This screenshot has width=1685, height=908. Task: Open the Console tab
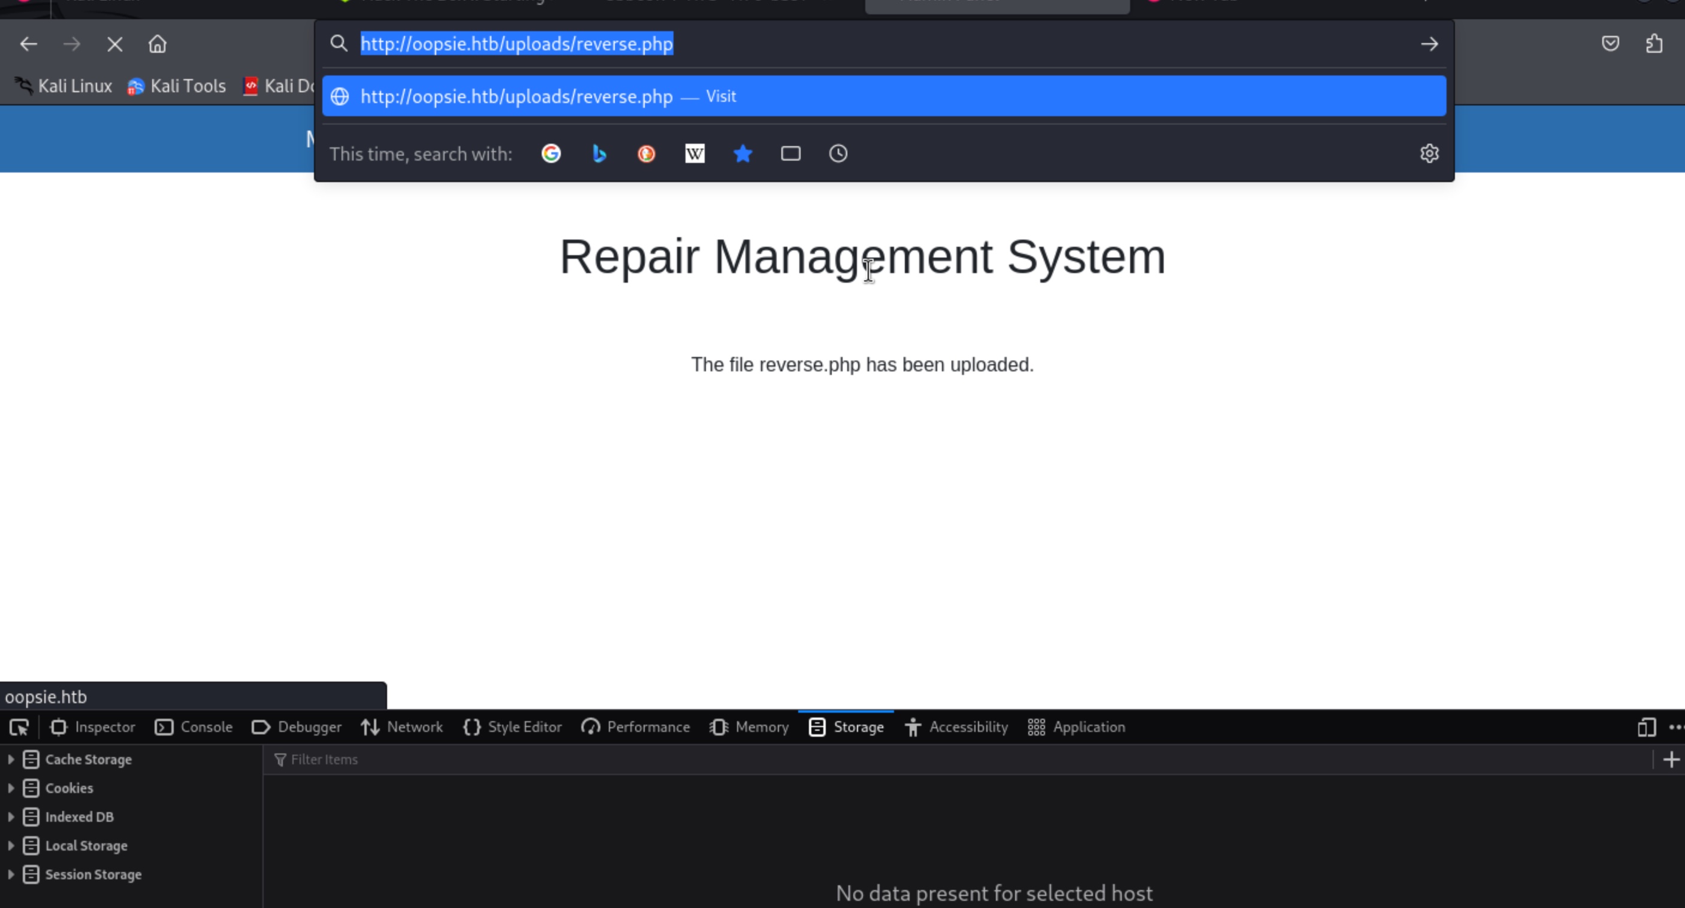click(x=194, y=728)
